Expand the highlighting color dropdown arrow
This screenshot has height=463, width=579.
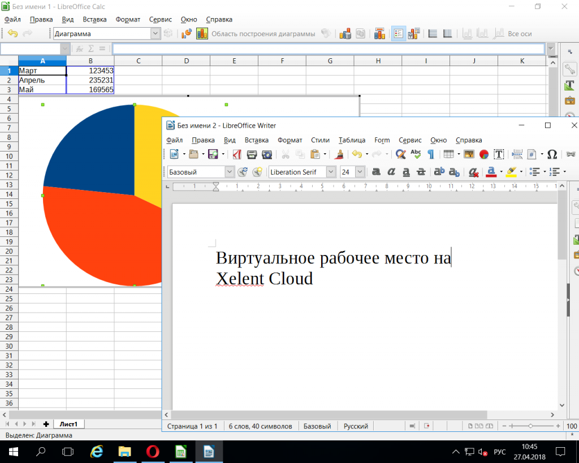point(521,172)
